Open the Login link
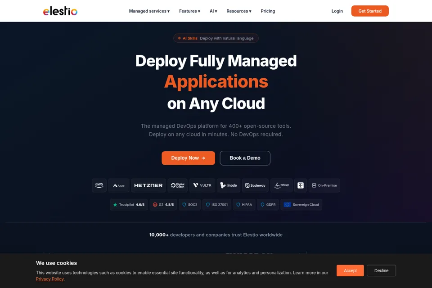This screenshot has height=288, width=432. point(337,11)
